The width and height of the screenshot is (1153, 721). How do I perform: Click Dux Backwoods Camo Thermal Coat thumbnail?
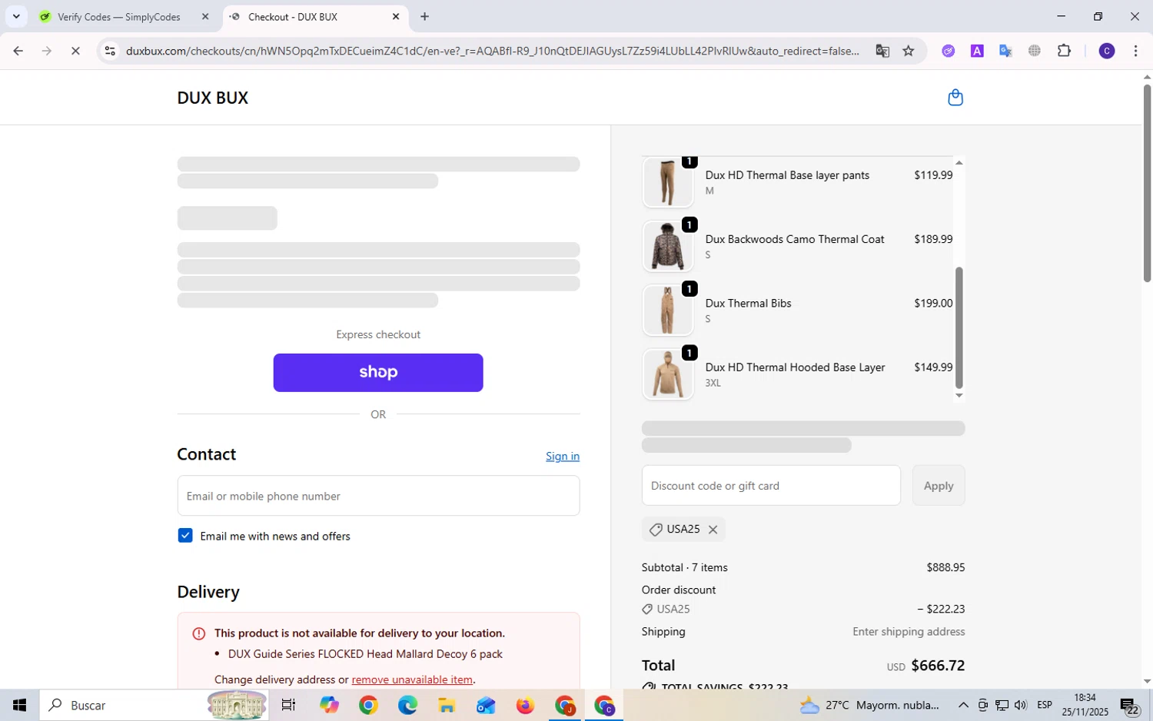click(668, 246)
